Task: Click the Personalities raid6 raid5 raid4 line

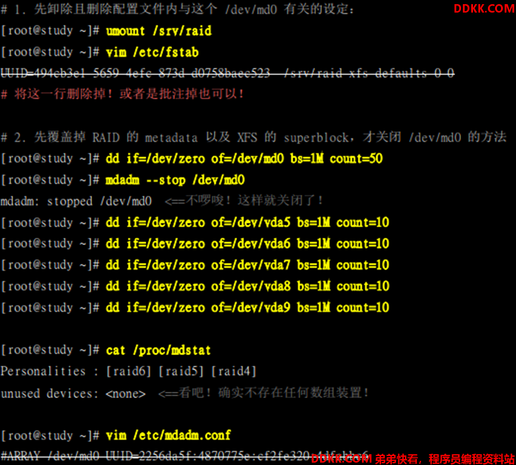Action: click(x=128, y=372)
